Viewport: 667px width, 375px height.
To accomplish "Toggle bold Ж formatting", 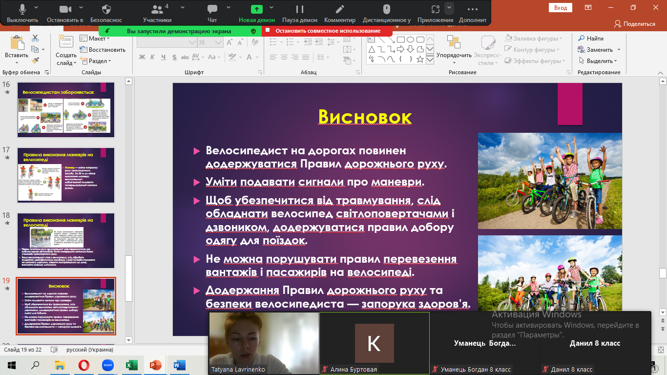I will click(142, 57).
